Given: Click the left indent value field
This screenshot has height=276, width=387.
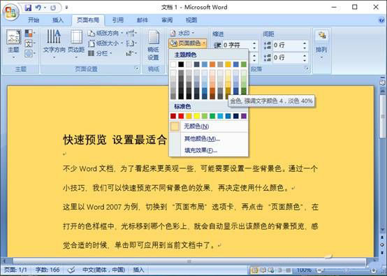Looking at the screenshot, I should click(237, 45).
